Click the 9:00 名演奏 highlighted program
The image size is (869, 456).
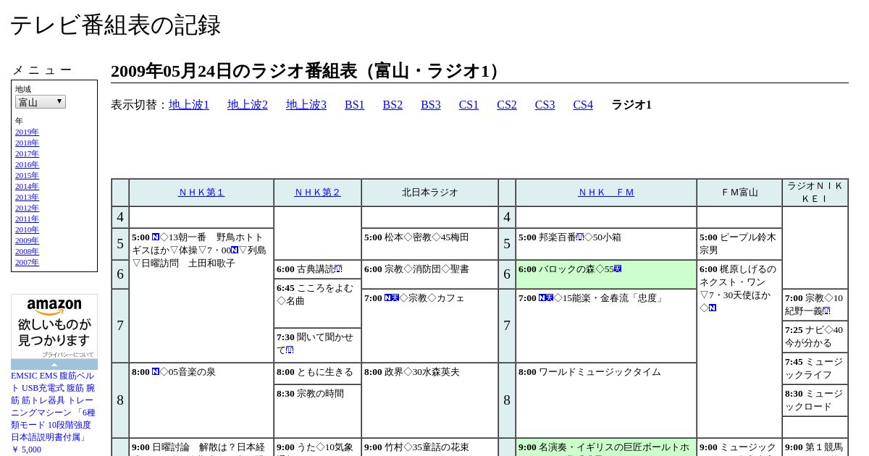tap(606, 447)
